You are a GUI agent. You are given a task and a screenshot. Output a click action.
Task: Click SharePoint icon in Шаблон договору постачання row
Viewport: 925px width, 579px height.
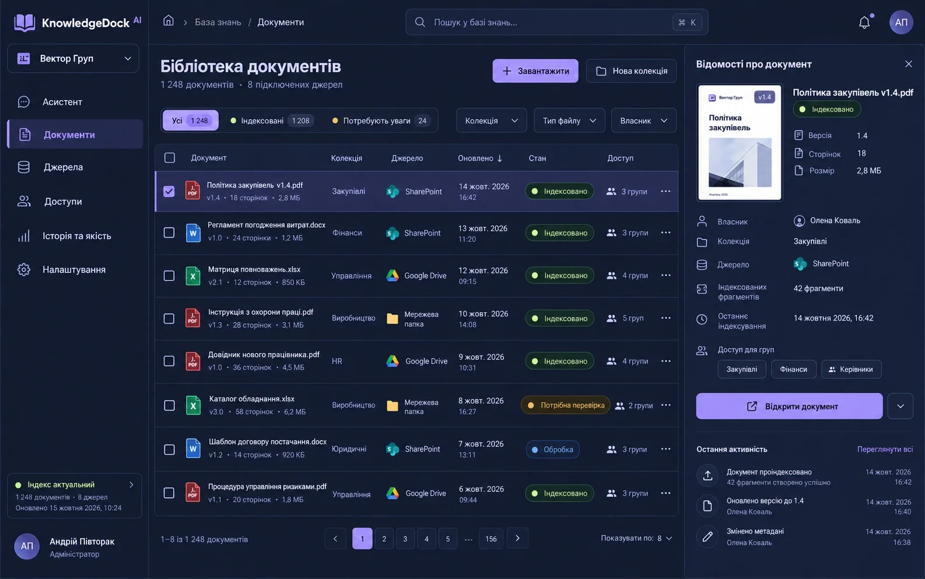393,449
